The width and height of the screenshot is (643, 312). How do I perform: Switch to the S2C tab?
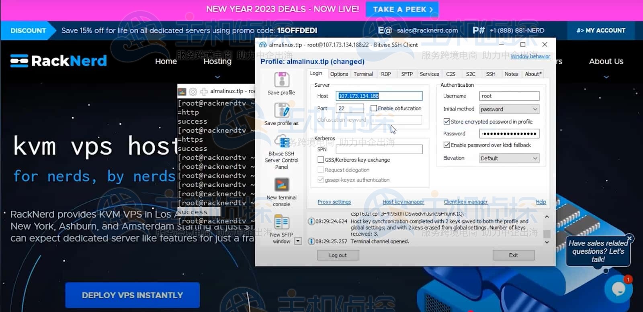point(471,74)
